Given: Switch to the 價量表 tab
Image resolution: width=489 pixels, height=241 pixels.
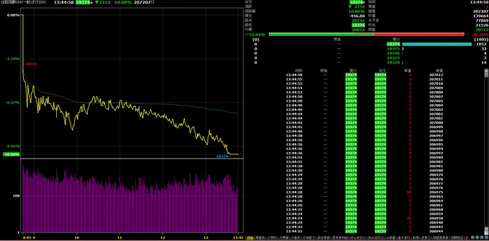Looking at the screenshot, I should pos(260,238).
